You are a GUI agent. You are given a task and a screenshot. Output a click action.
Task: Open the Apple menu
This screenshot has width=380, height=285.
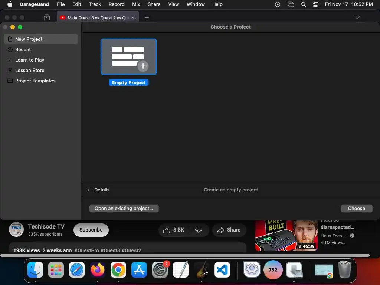pos(10,4)
